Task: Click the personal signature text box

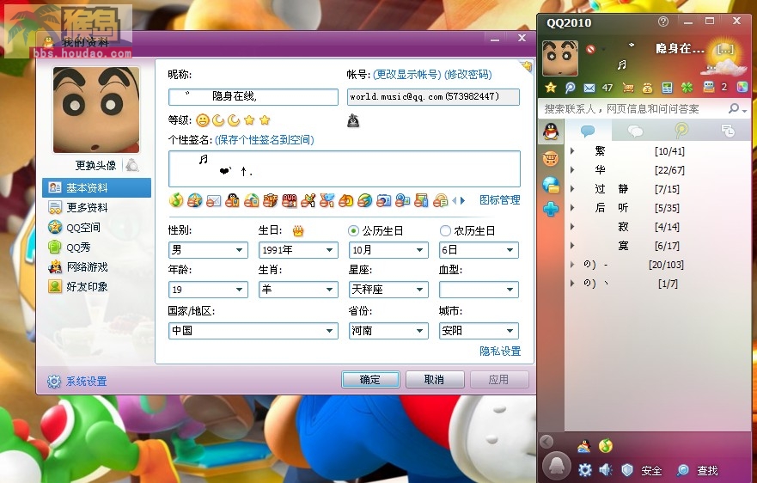Action: (x=345, y=168)
